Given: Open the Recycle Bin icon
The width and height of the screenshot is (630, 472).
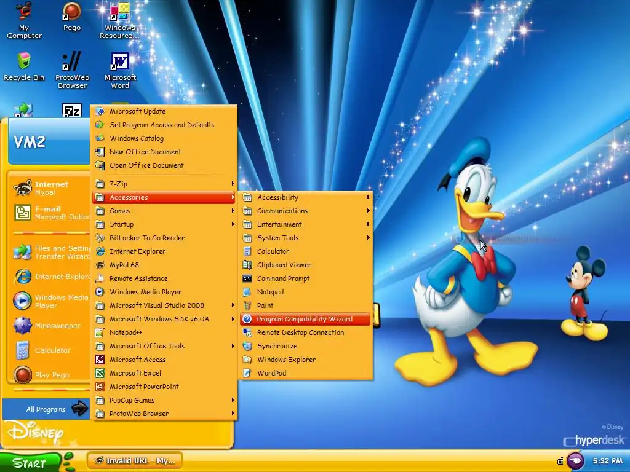Looking at the screenshot, I should 24,66.
